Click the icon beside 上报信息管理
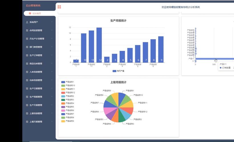 [27, 113]
